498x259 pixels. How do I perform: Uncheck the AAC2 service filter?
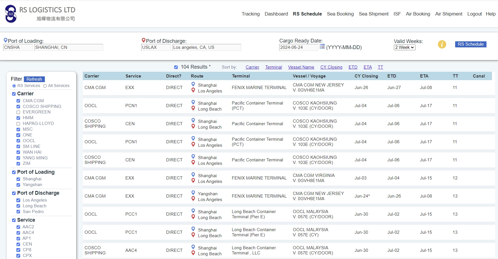(x=18, y=227)
